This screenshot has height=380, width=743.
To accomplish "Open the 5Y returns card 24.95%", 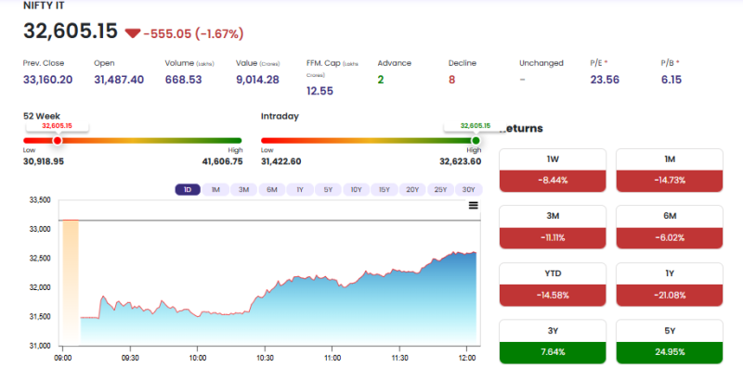I will [670, 342].
